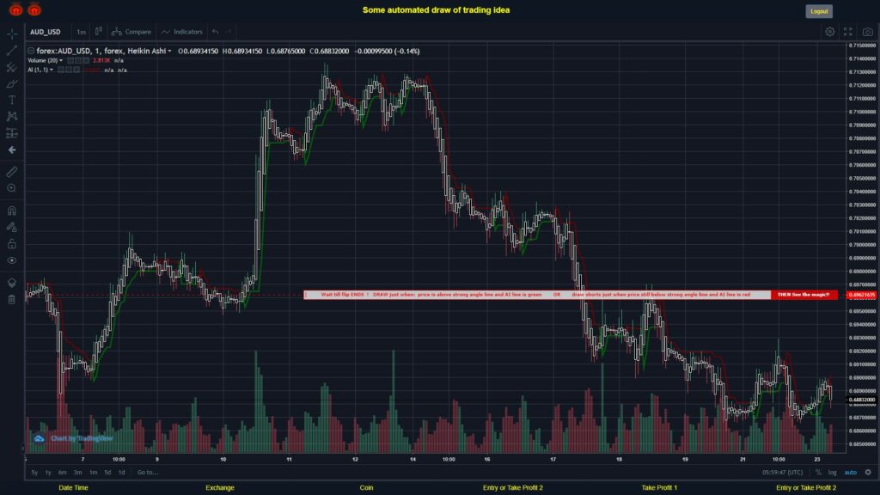Select the 5d time range
The image size is (880, 495).
point(107,473)
